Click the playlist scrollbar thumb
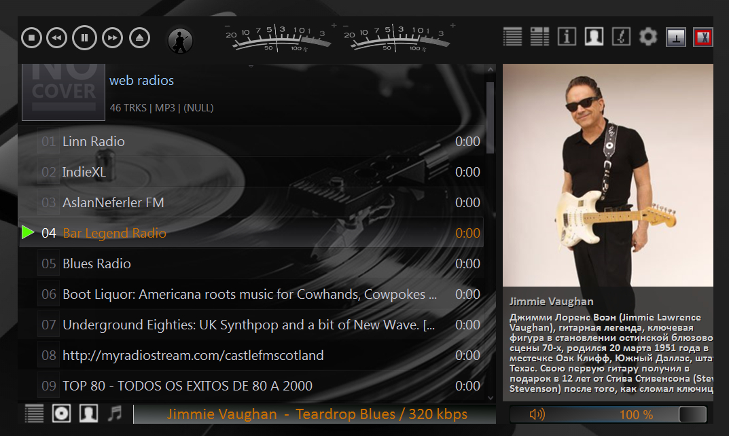The image size is (729, 436). coord(490,117)
